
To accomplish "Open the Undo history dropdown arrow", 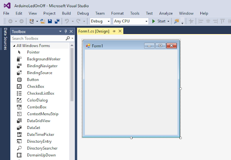I will point(73,21).
